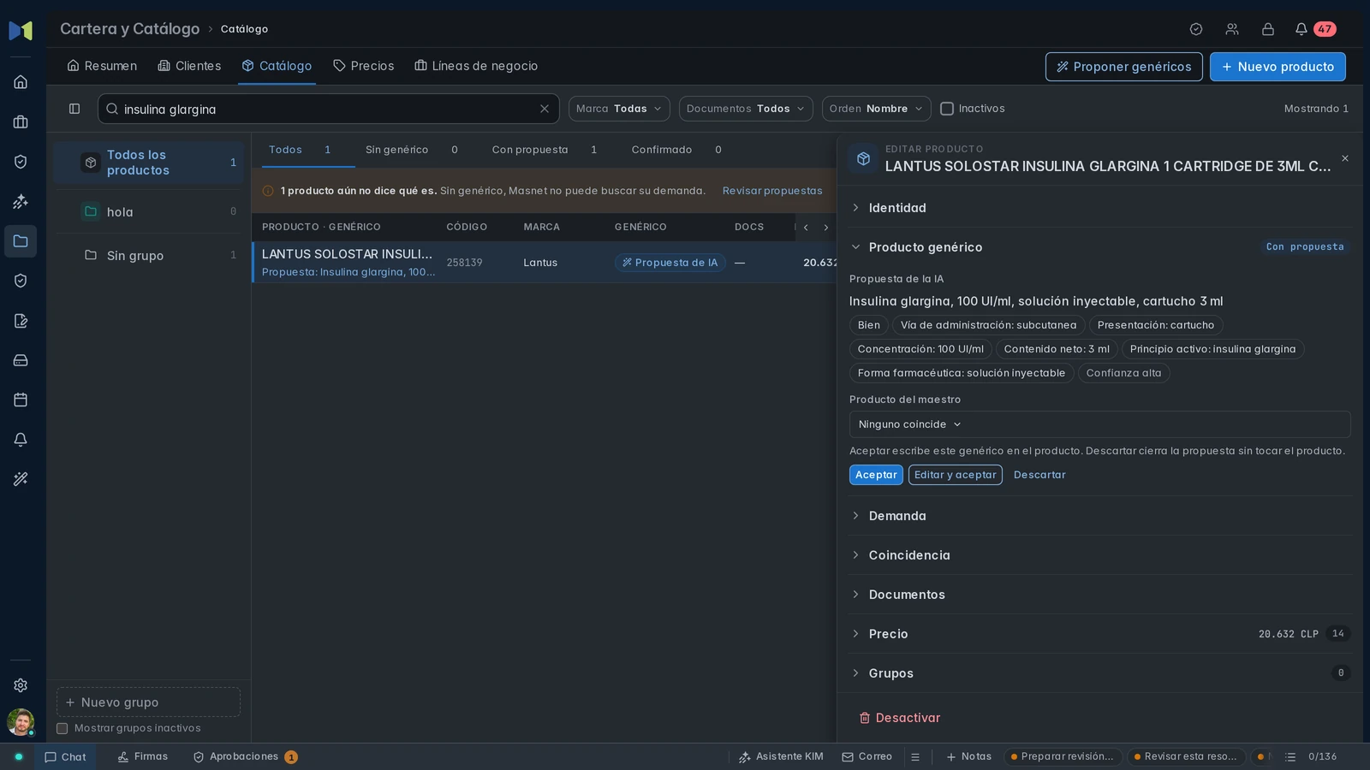Expand the Identidad section
Screen dimensions: 1370x770
pos(1099,208)
